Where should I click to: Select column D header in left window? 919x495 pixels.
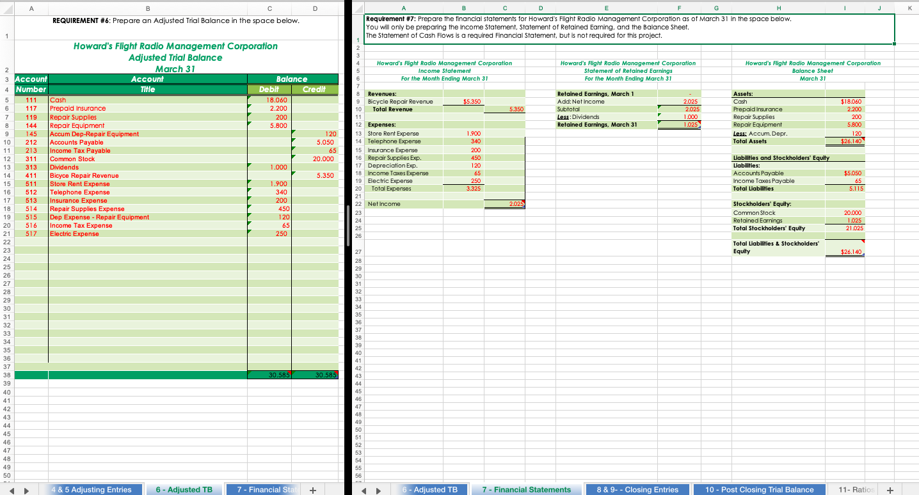tap(314, 9)
